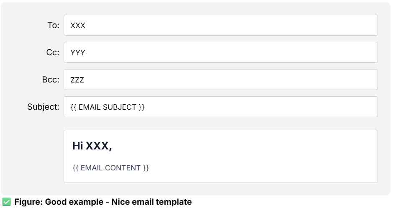Click the 'Bcc:' label

click(51, 80)
